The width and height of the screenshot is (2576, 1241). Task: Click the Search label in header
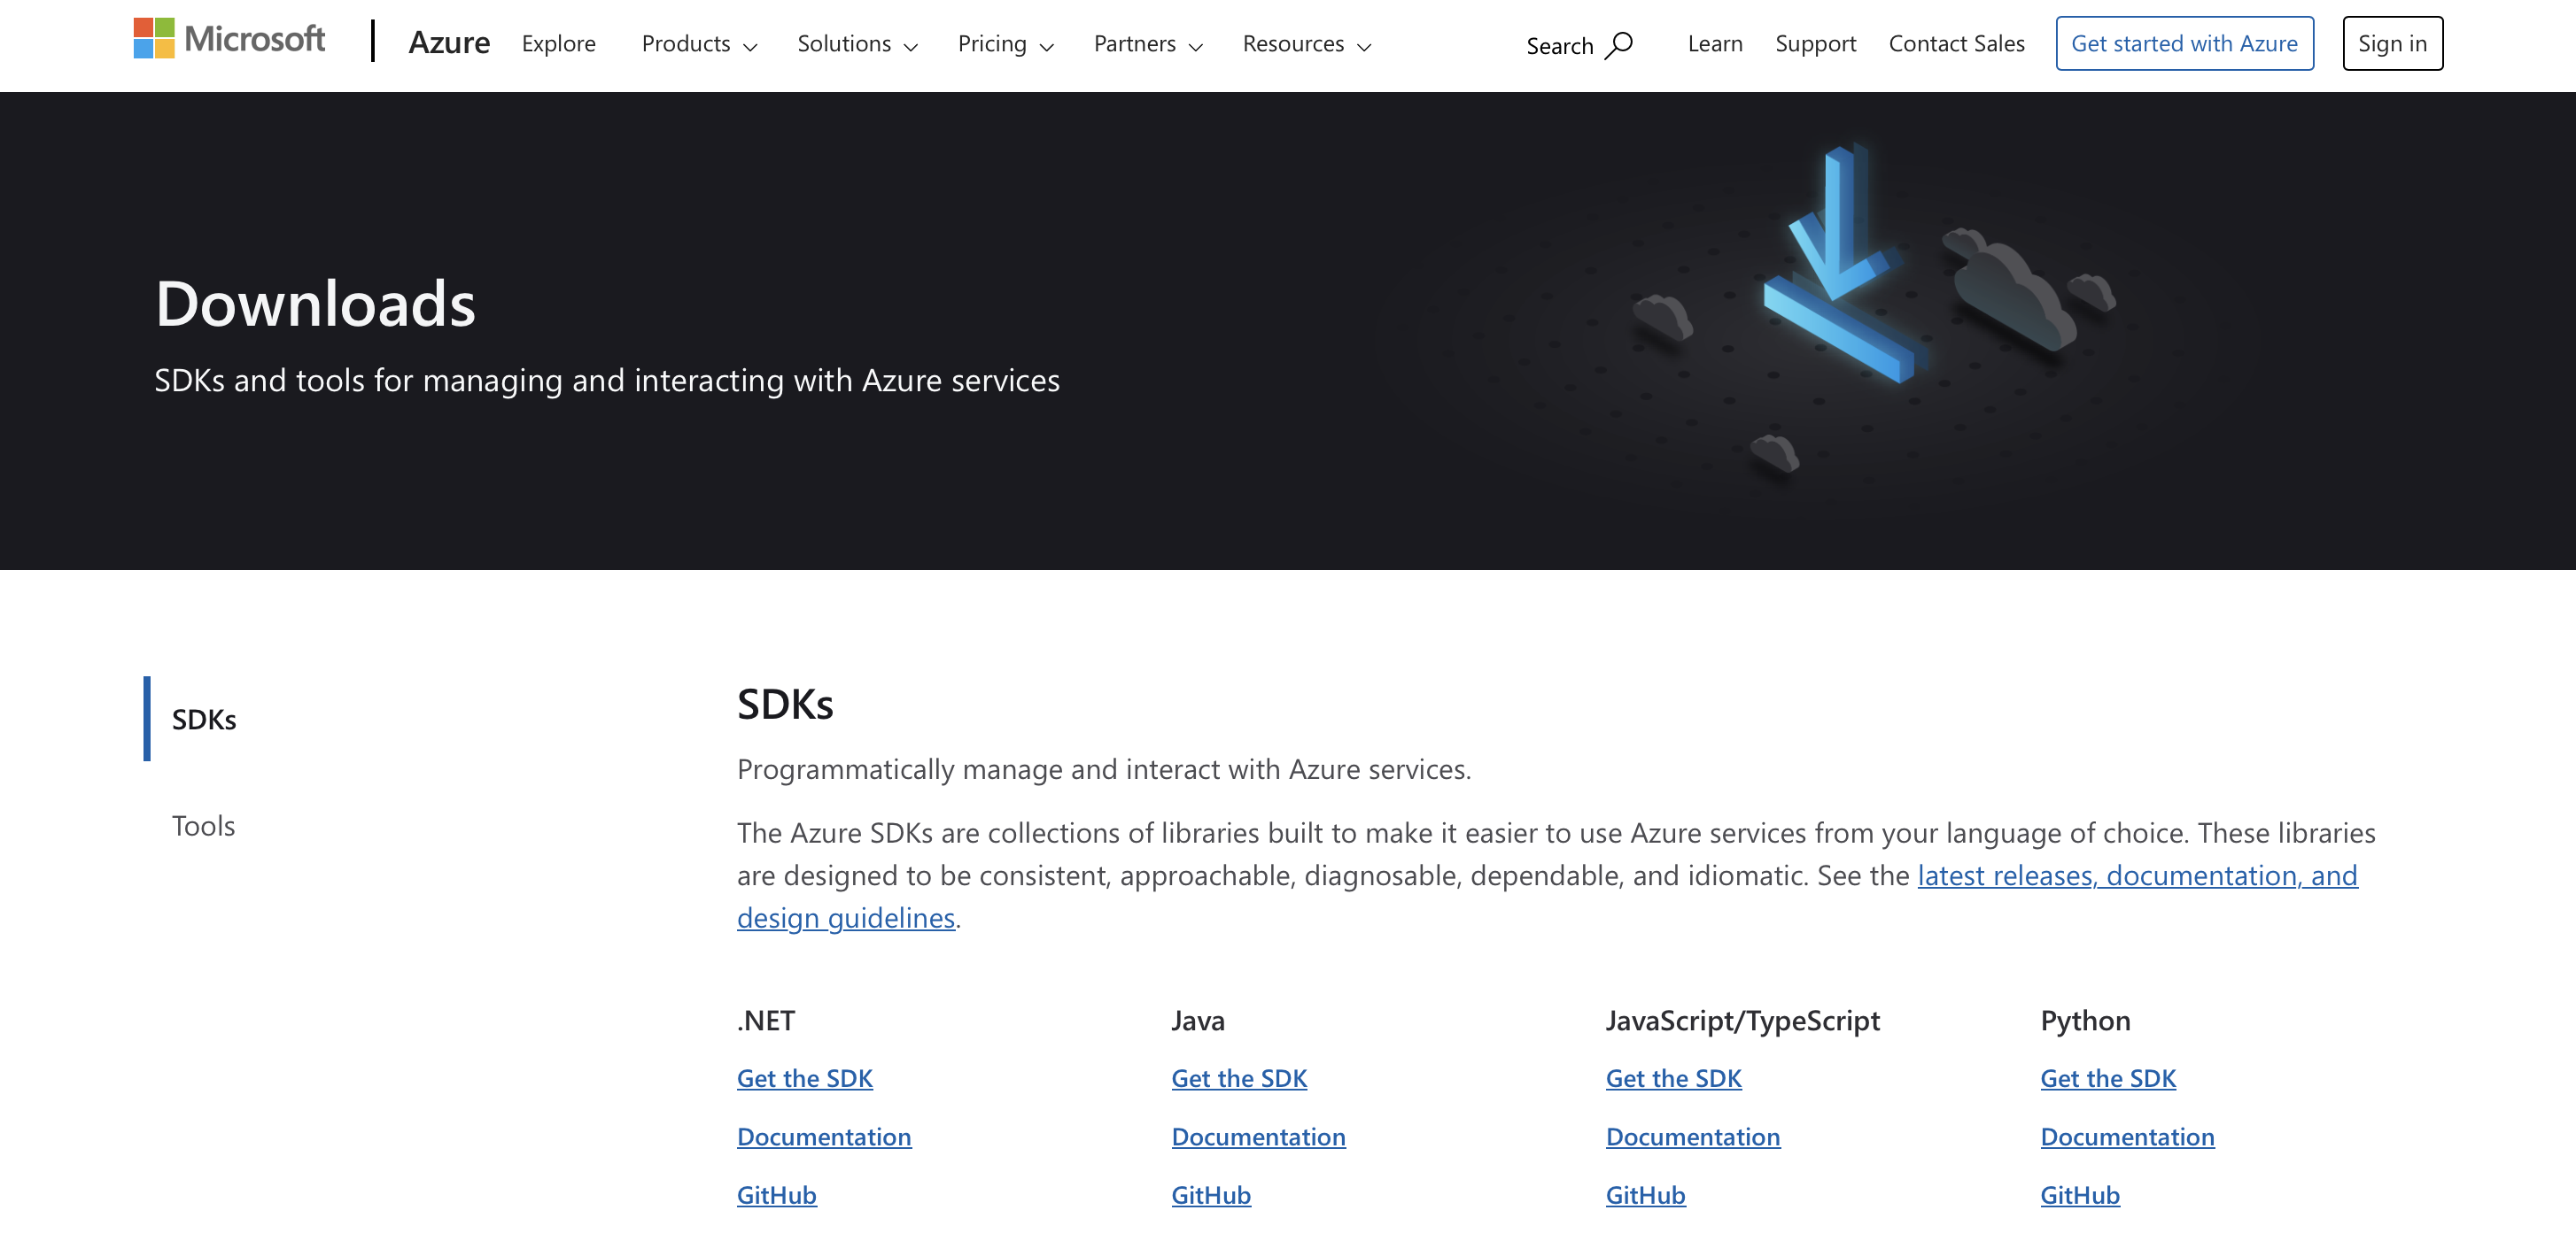click(1559, 46)
